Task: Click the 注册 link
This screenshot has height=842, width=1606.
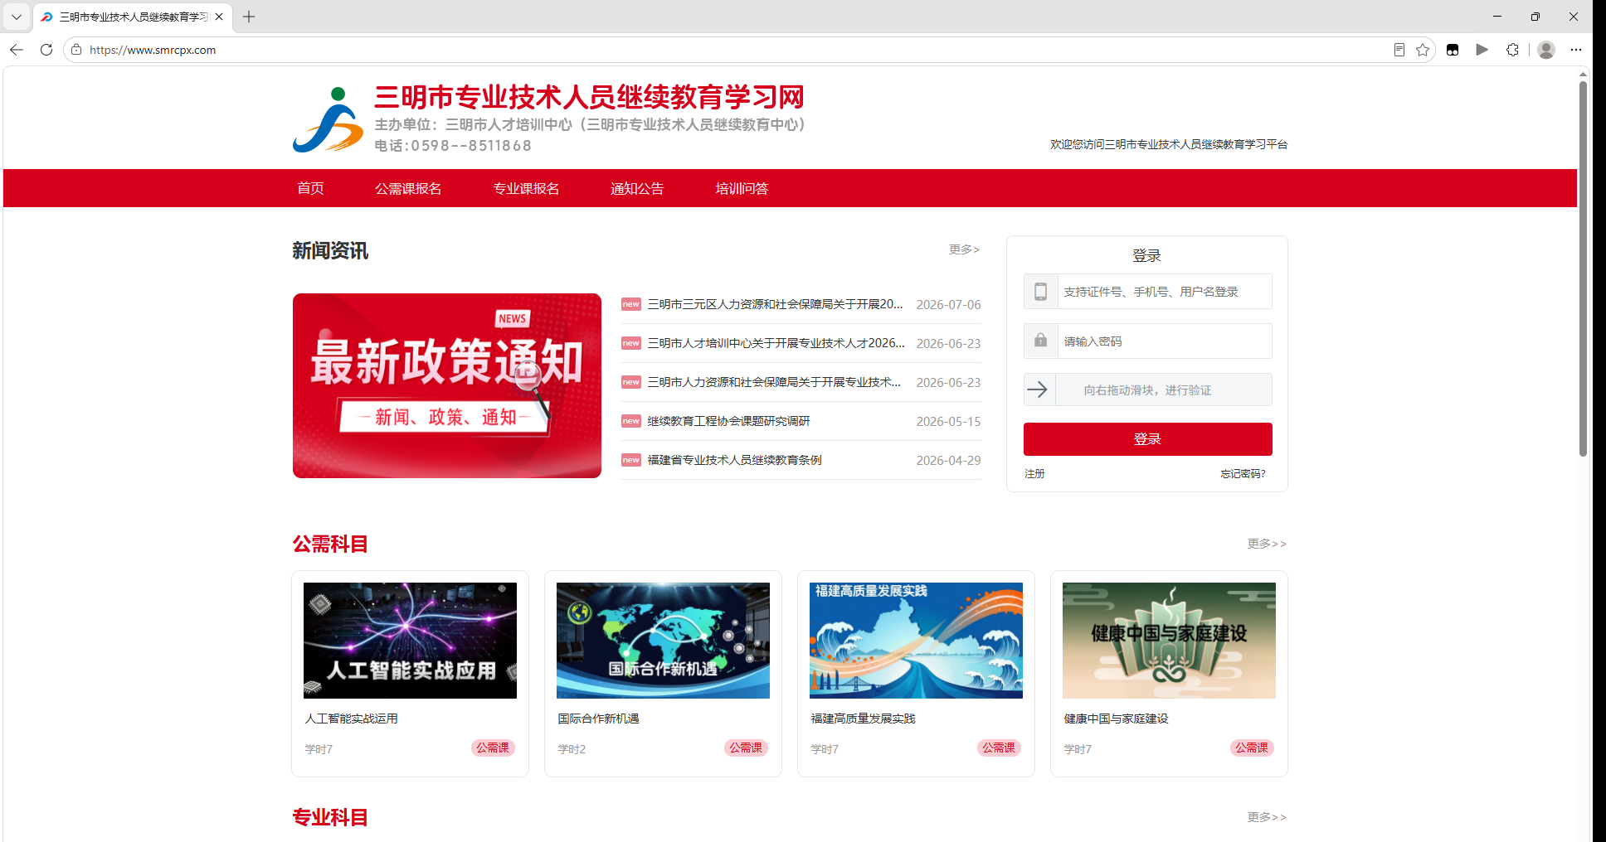Action: [1034, 474]
